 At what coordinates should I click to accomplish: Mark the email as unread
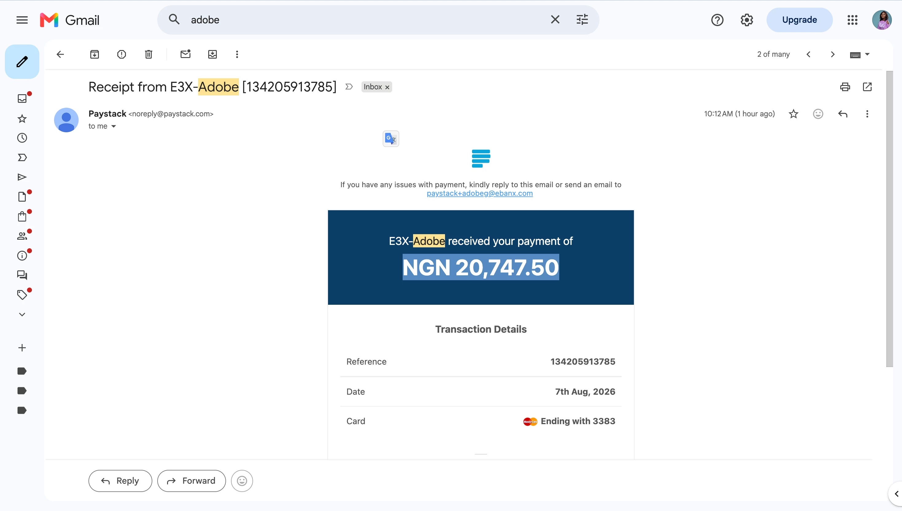pos(185,54)
